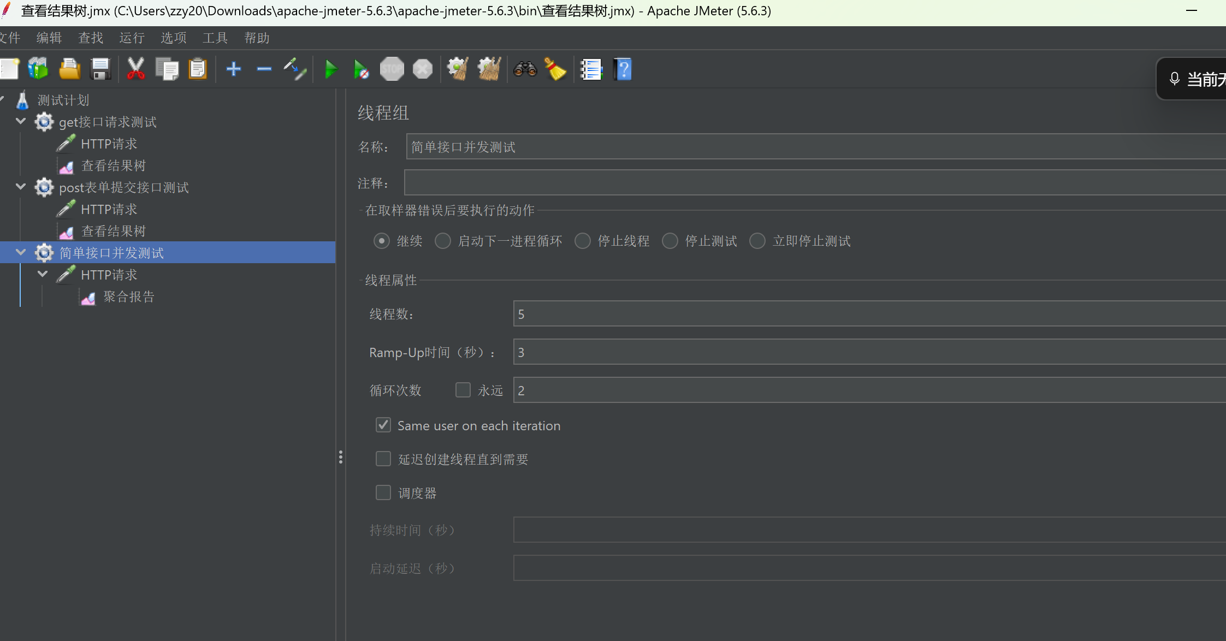Click the Stop test icon
The image size is (1226, 641).
392,68
